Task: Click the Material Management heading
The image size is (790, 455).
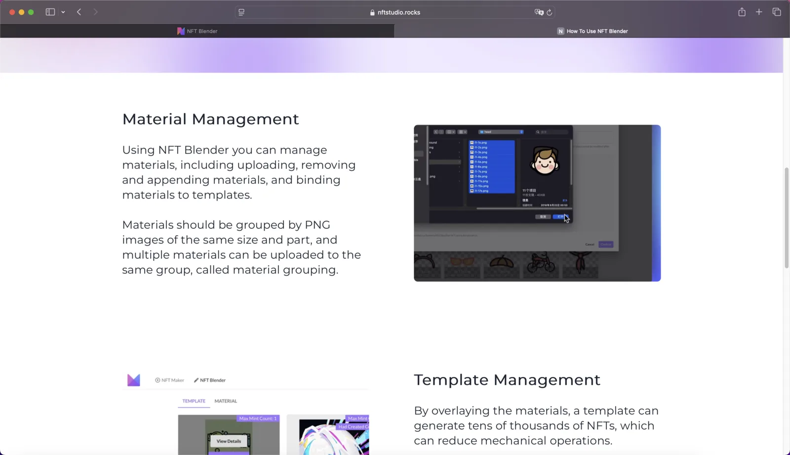Action: click(x=211, y=119)
